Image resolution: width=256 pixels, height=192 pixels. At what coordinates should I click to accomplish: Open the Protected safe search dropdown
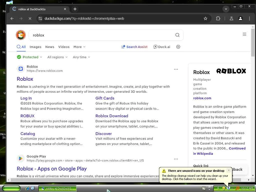click(x=29, y=57)
